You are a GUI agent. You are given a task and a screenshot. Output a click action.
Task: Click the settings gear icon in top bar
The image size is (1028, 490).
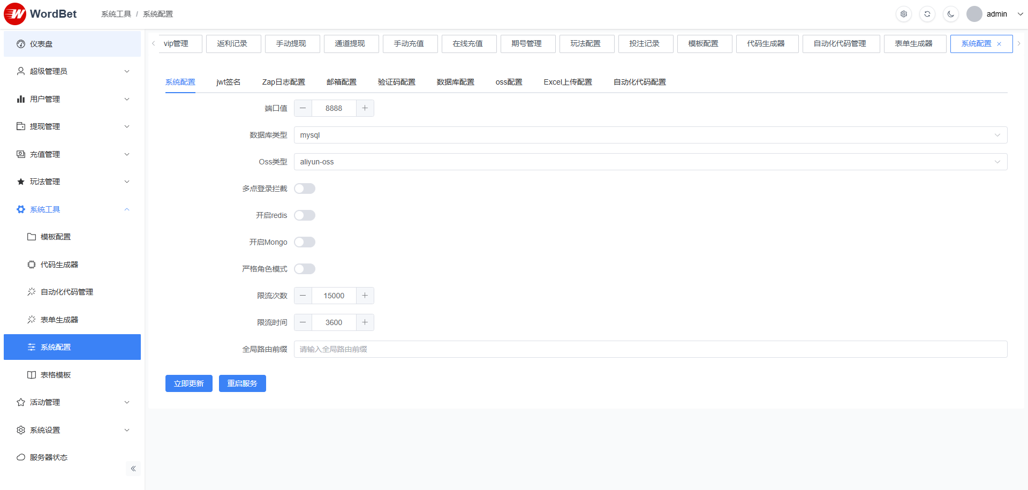tap(904, 14)
